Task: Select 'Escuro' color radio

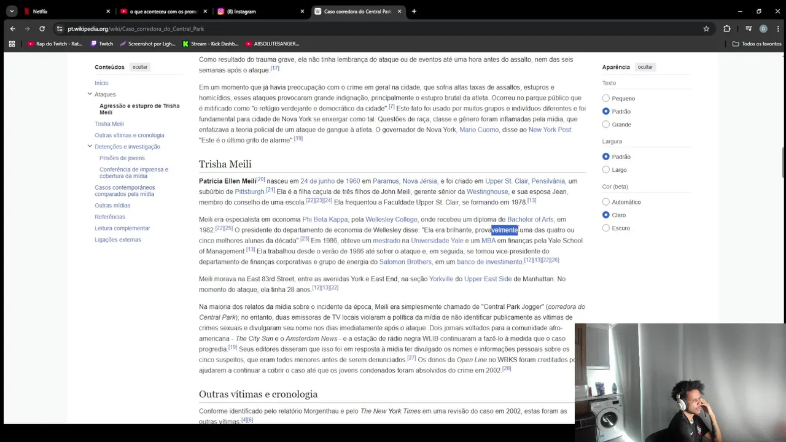Action: 606,228
